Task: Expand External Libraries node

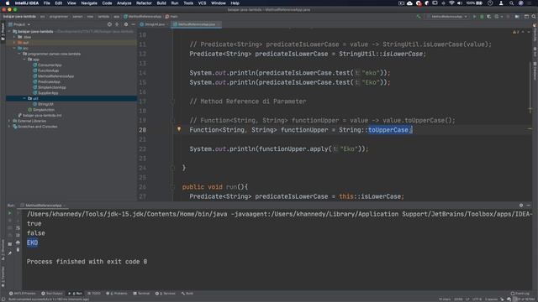Action: [9, 121]
